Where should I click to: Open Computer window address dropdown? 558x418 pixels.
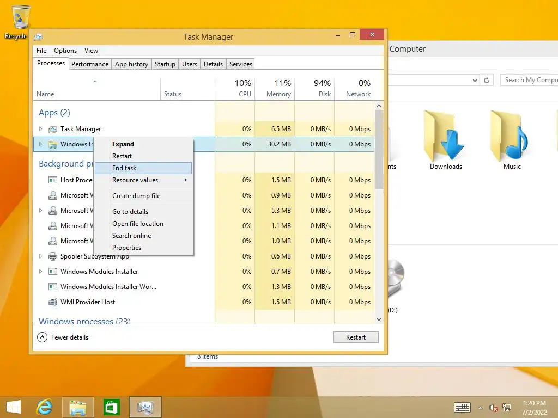[475, 81]
